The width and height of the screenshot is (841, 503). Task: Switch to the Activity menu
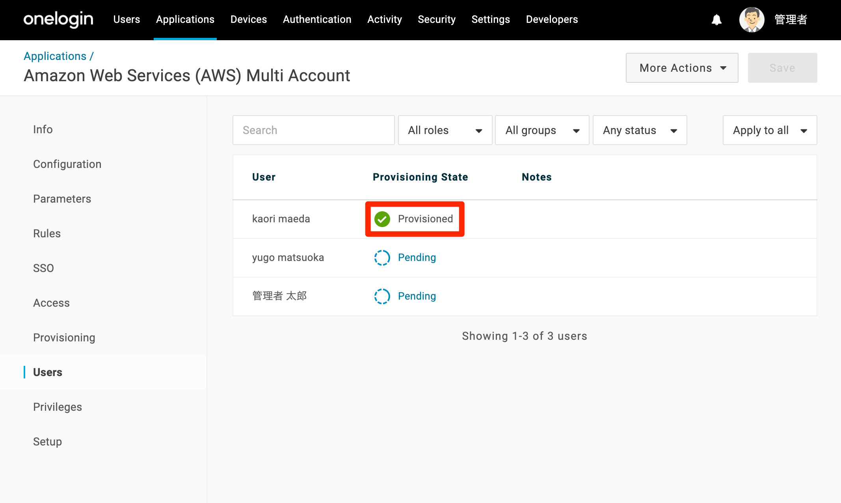[384, 19]
